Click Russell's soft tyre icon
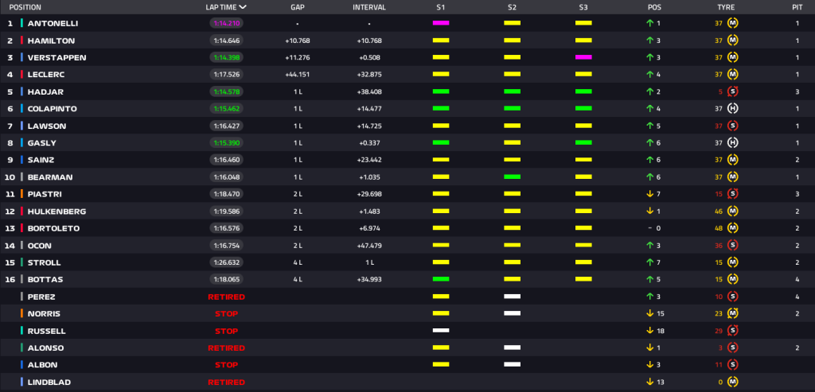This screenshot has width=815, height=392. pos(733,331)
